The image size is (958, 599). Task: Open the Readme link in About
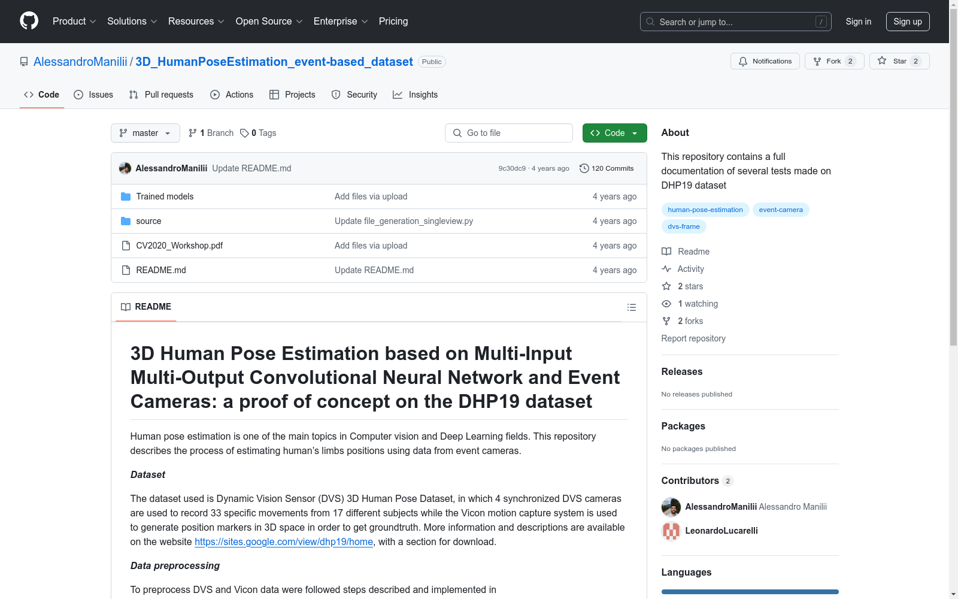686,252
